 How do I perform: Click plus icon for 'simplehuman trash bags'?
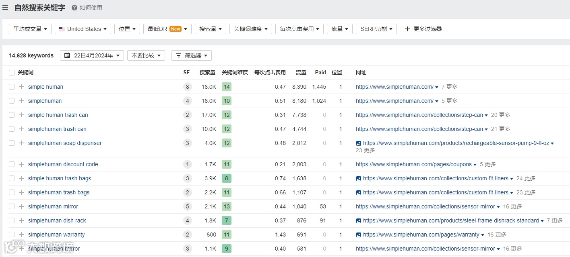click(x=21, y=192)
